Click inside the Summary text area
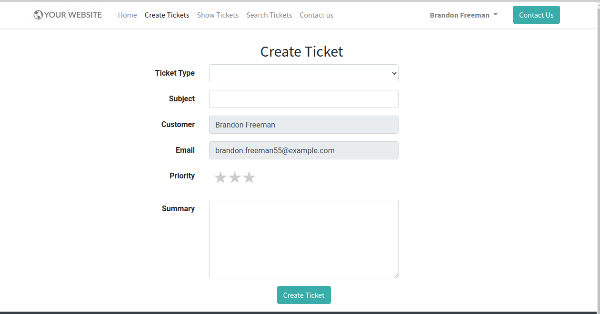This screenshot has height=314, width=600. [x=304, y=239]
